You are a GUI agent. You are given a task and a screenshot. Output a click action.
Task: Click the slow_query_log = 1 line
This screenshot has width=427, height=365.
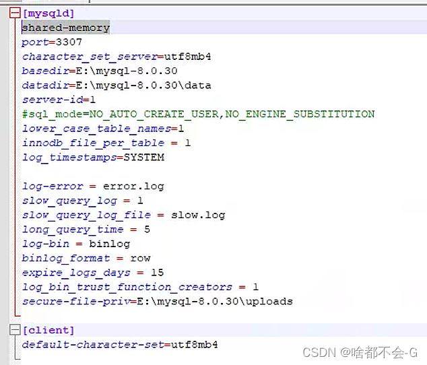coord(83,201)
